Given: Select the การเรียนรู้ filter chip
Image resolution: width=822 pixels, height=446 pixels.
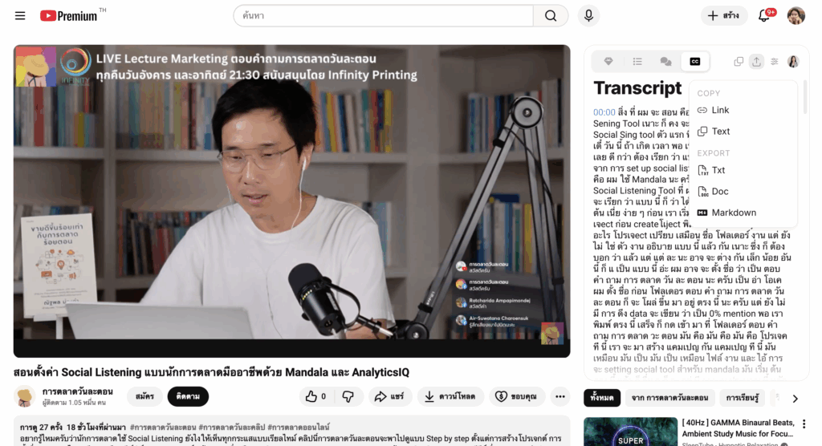Looking at the screenshot, I should click(743, 398).
